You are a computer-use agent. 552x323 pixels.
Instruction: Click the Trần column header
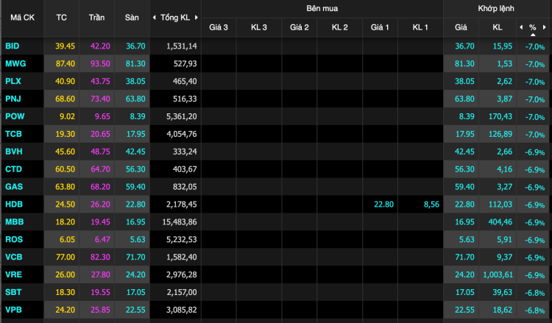[x=96, y=18]
